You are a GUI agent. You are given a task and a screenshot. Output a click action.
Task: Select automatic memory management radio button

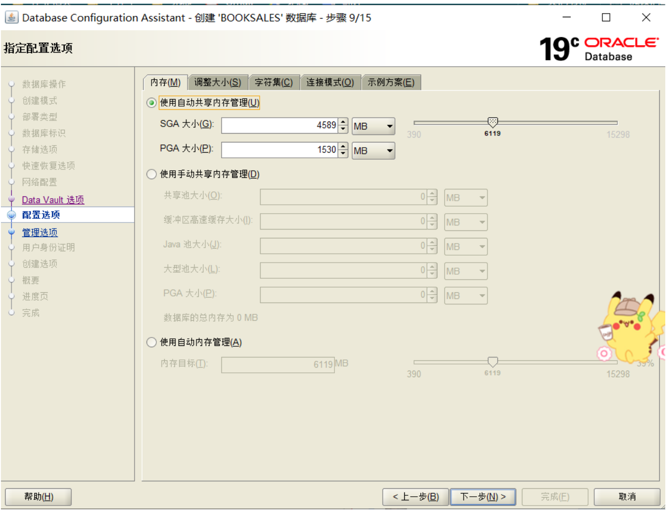click(x=151, y=342)
